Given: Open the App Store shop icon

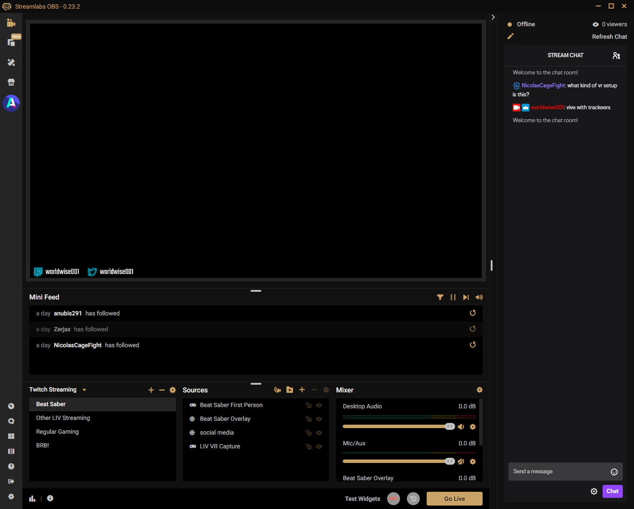Looking at the screenshot, I should [11, 82].
